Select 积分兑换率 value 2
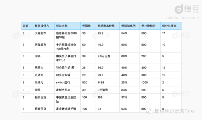The height and width of the screenshot is (120, 202). pyautogui.click(x=163, y=82)
